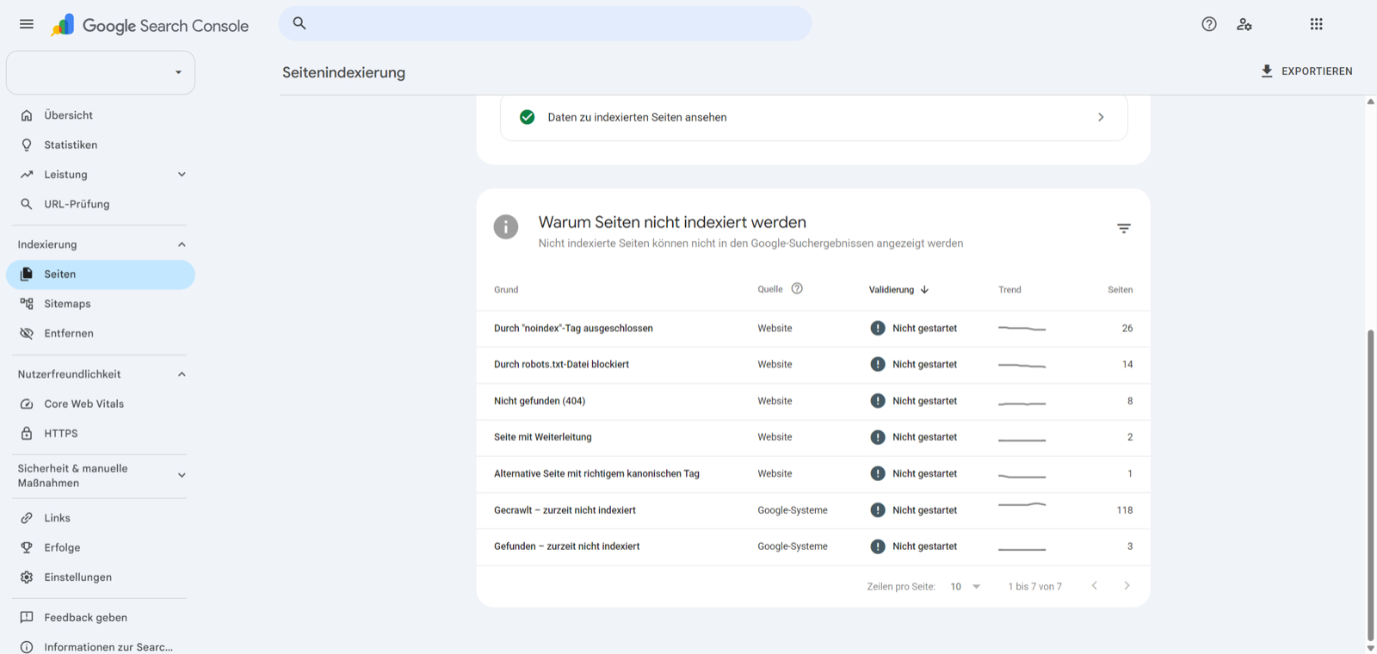This screenshot has width=1377, height=654.
Task: Expand the Leistung chevron
Action: 182,175
